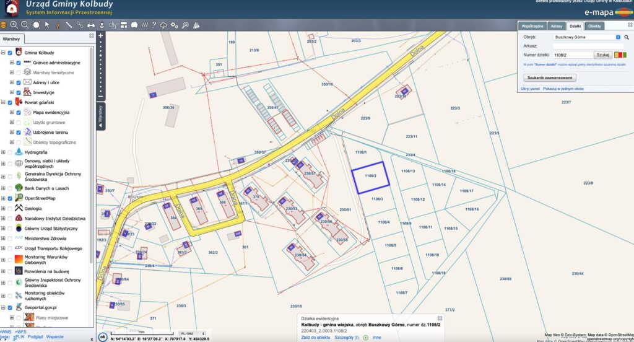Click magnifier icon next to Obręb field
This screenshot has width=634, height=342.
click(x=627, y=37)
